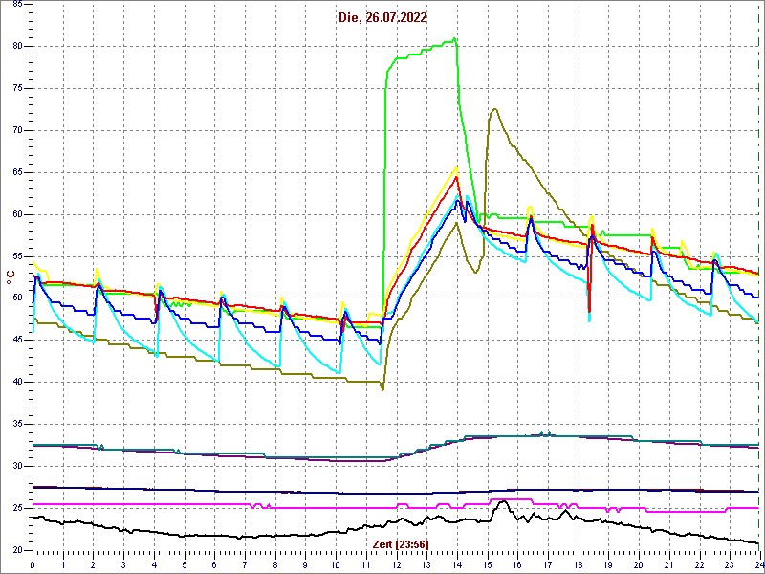
Task: Click the hour 21 label on the time axis
Action: coord(667,565)
